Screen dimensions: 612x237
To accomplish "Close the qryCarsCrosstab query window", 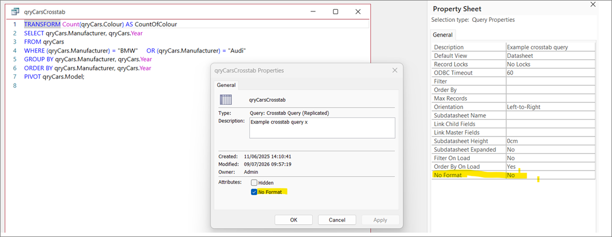I will pyautogui.click(x=358, y=11).
